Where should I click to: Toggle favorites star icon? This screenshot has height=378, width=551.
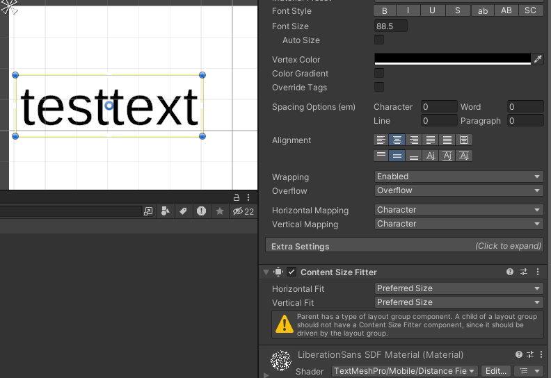[x=220, y=211]
